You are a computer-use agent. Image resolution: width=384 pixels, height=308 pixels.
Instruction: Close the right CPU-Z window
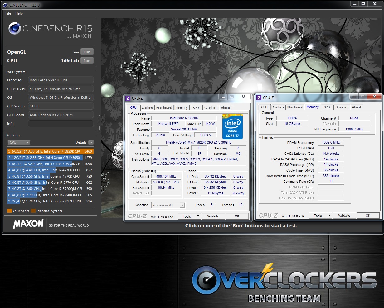(374, 97)
